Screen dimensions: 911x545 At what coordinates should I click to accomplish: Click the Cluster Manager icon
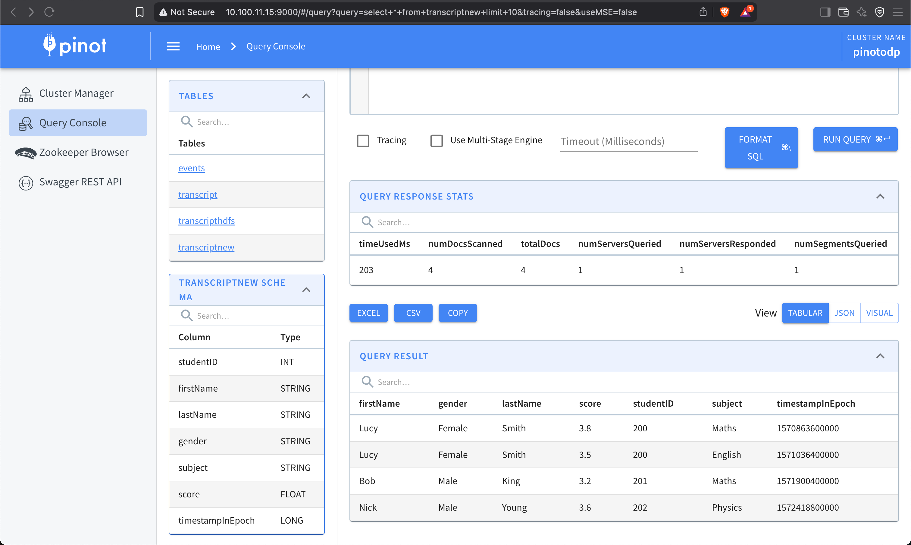click(x=26, y=94)
